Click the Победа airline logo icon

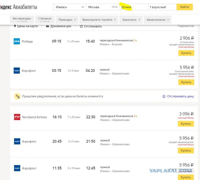(17, 41)
